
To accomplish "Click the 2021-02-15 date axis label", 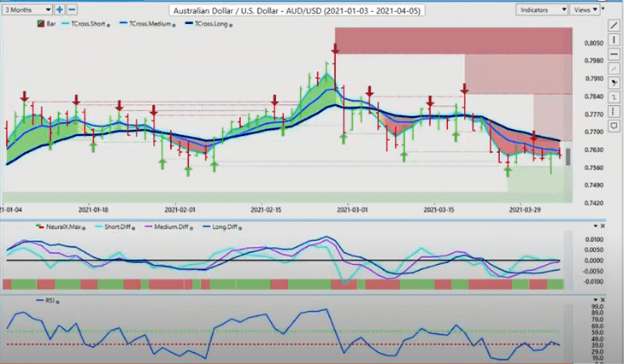I will pyautogui.click(x=266, y=209).
